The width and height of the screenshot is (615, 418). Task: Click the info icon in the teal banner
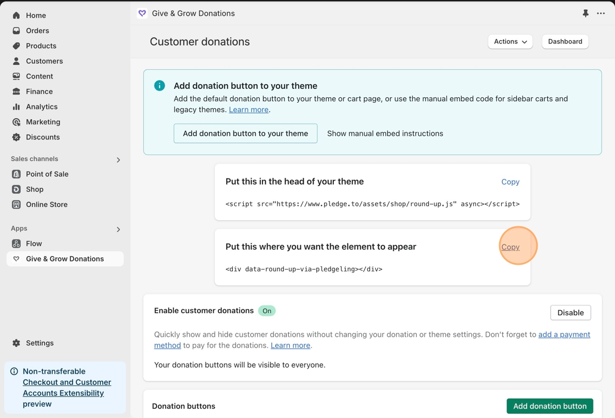coord(160,86)
